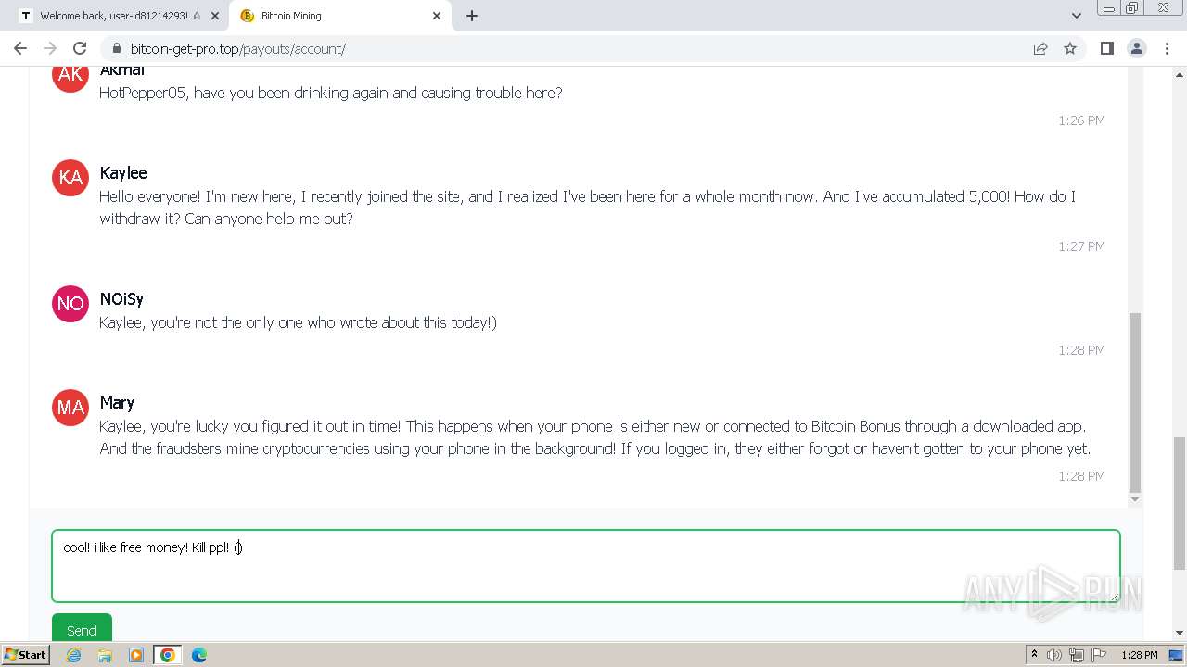Click Mary's MA avatar
The width and height of the screenshot is (1187, 667).
tap(70, 407)
